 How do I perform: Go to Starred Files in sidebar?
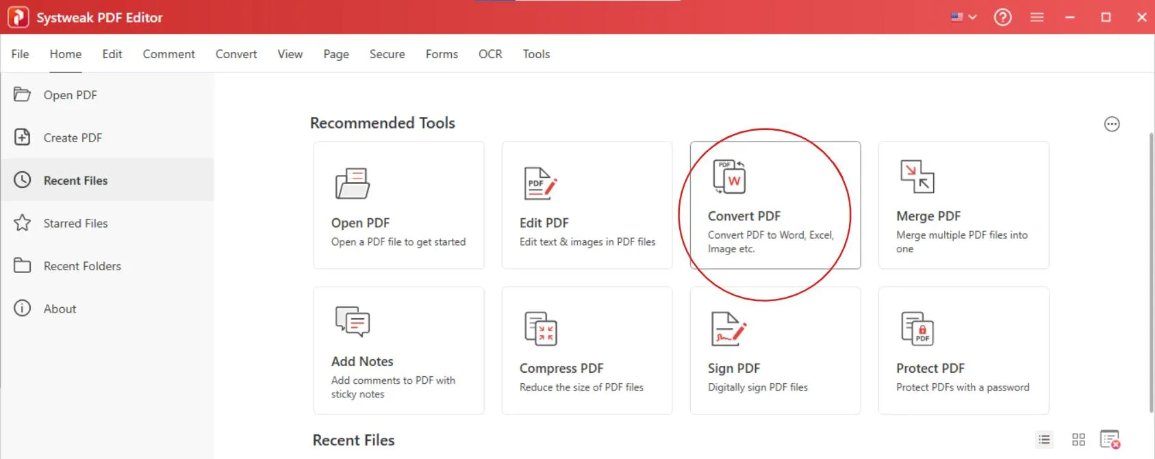pyautogui.click(x=75, y=223)
